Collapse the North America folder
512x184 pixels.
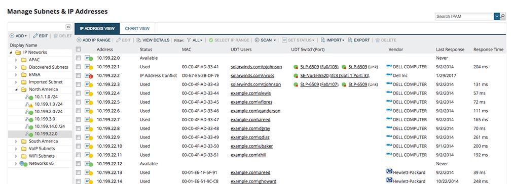tap(16, 89)
